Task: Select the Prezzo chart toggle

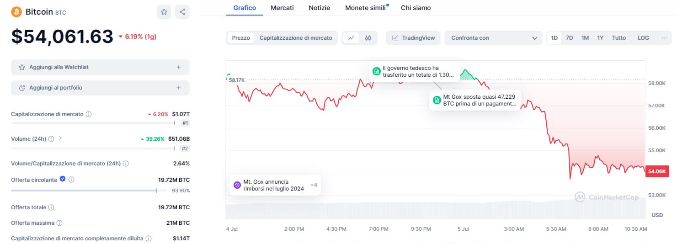Action: point(241,38)
